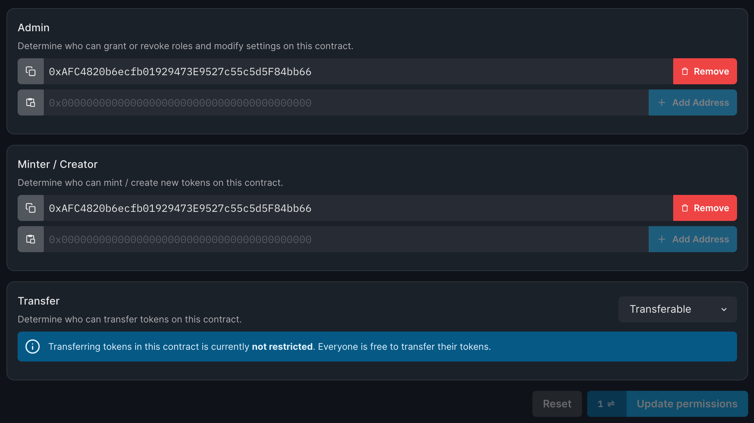The width and height of the screenshot is (754, 423).
Task: Click the wallet icon in the empty Admin field
Action: tap(30, 102)
